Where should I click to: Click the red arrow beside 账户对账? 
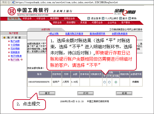(x=22, y=59)
